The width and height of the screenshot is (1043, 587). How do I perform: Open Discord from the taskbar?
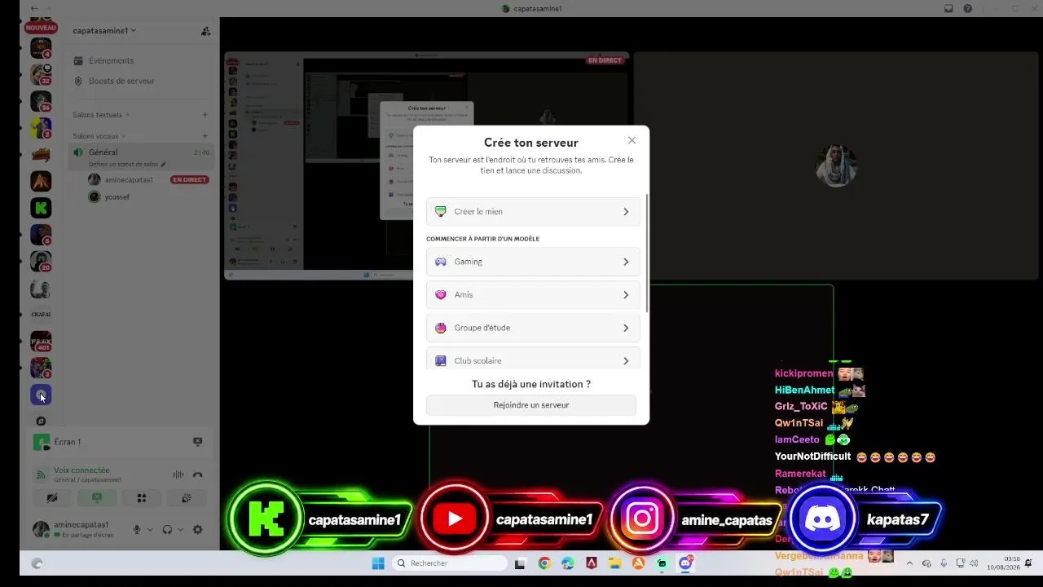[686, 563]
